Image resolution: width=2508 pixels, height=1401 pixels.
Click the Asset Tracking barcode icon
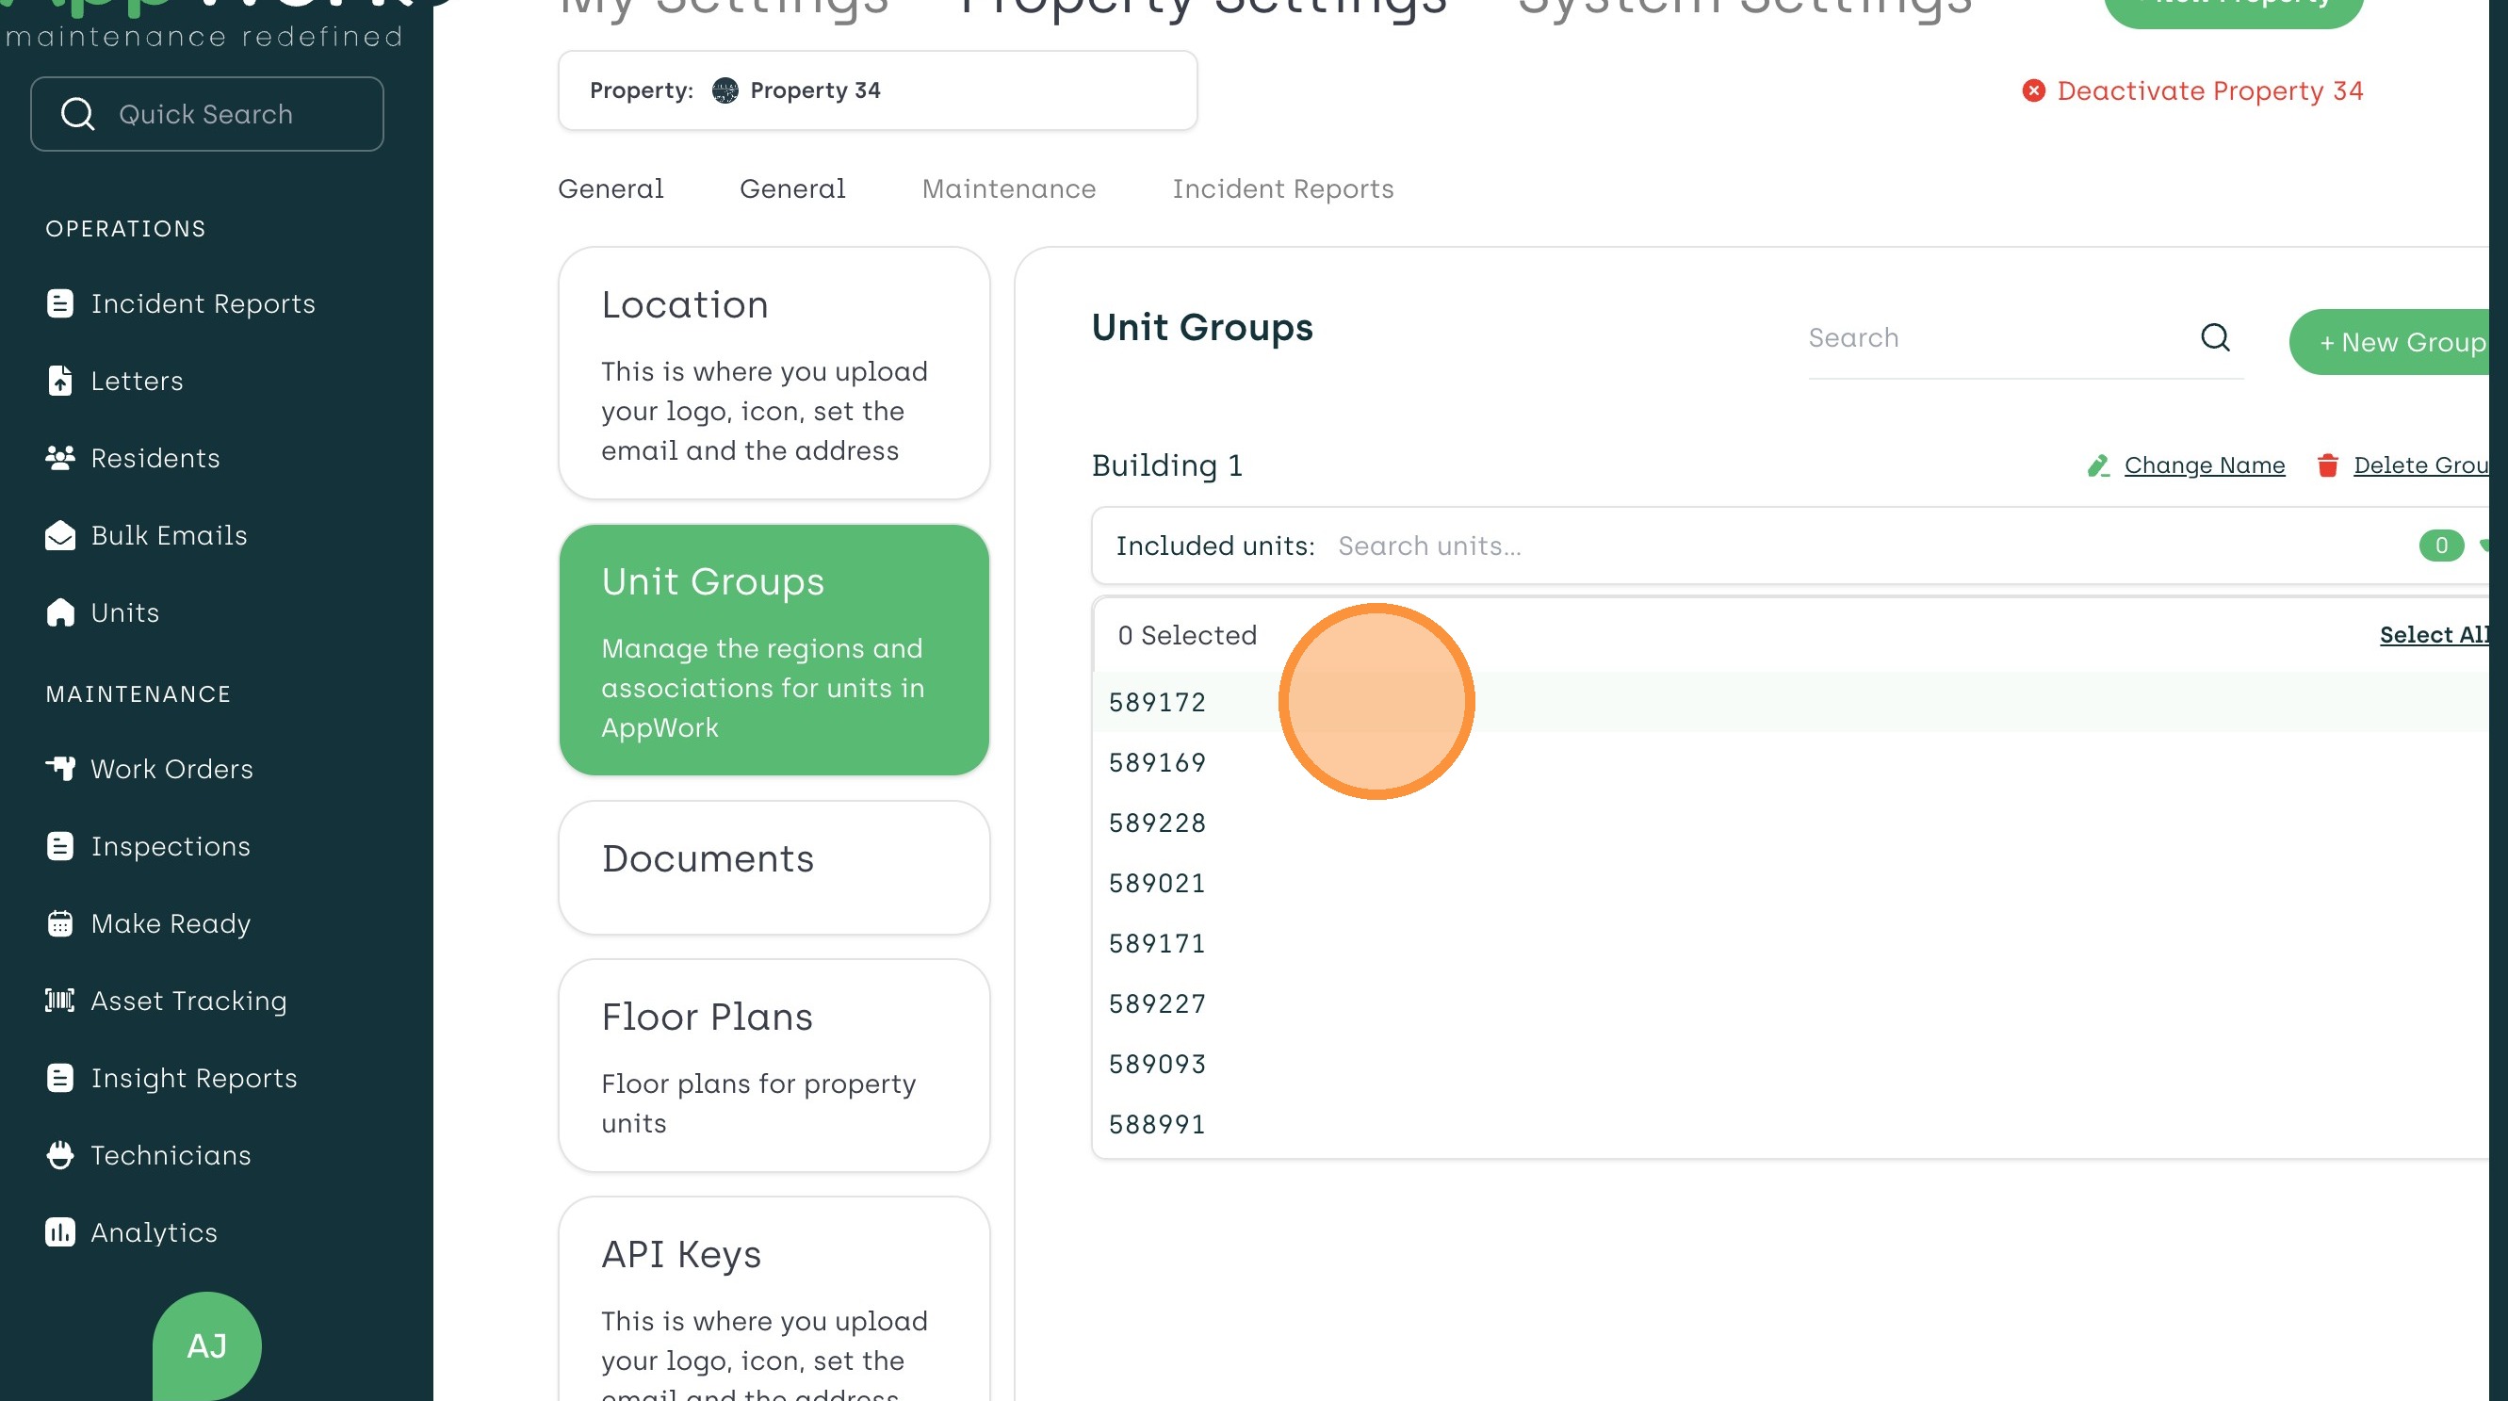pyautogui.click(x=59, y=1000)
